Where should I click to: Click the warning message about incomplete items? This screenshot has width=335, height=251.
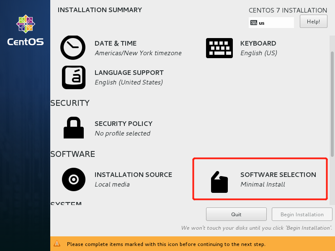[x=166, y=244]
